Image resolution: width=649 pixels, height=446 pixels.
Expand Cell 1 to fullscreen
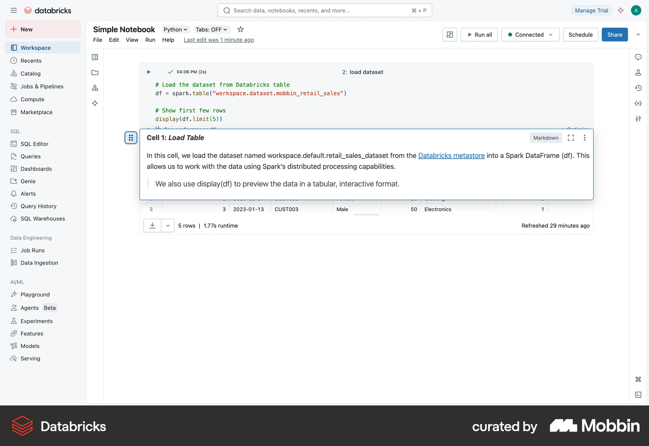[x=571, y=138]
